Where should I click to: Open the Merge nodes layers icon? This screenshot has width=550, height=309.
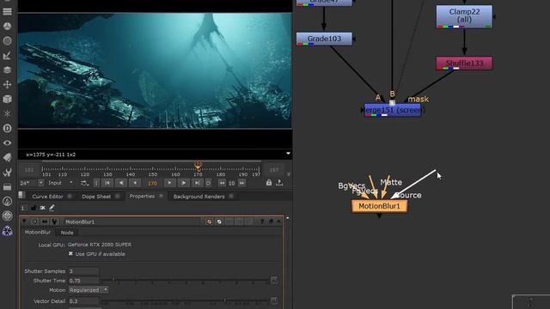[x=7, y=70]
